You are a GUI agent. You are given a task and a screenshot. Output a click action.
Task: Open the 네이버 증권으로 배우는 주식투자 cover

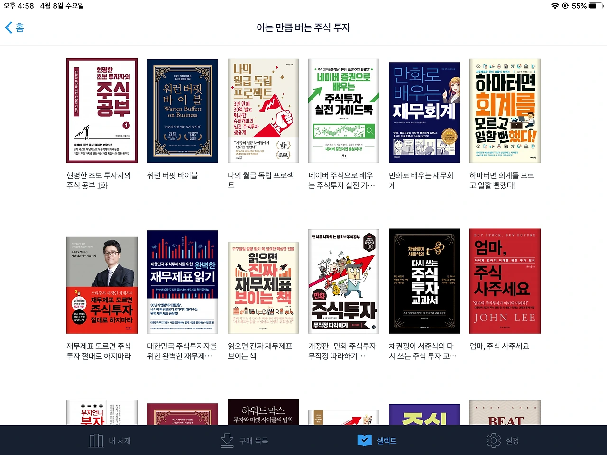coord(344,111)
